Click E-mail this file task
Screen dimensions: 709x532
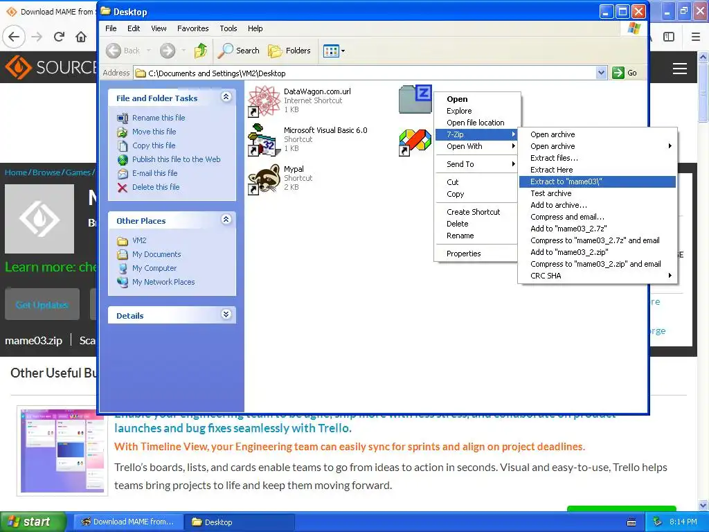[x=154, y=173]
